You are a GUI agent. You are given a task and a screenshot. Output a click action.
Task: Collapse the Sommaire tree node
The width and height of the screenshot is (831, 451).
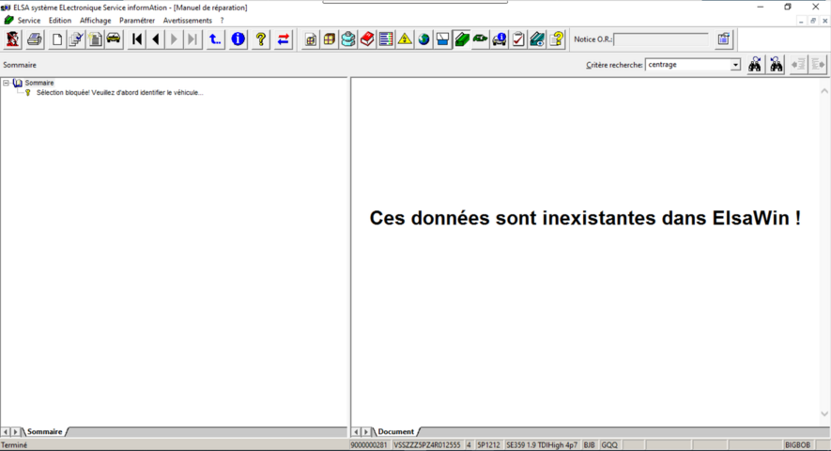click(x=6, y=83)
